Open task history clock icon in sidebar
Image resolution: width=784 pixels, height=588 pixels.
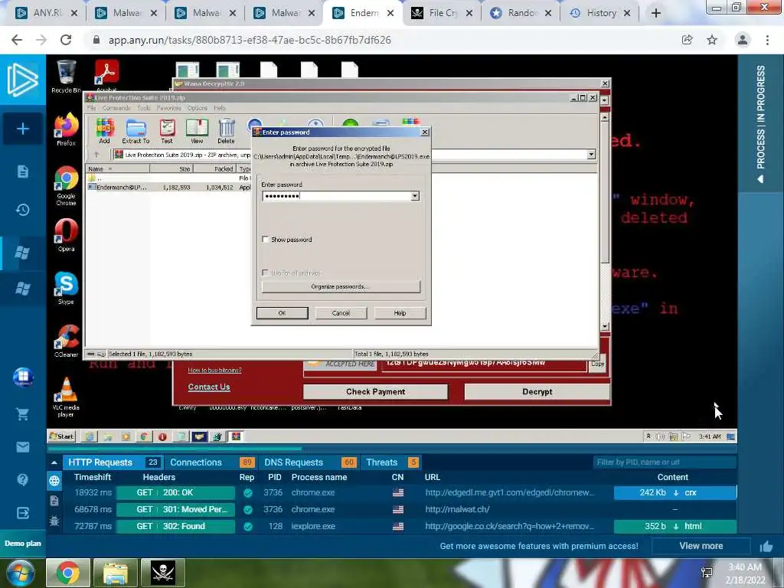22,210
